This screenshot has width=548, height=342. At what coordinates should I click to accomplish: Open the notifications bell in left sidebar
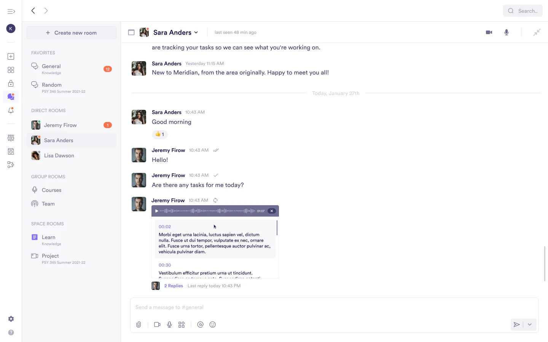11,111
